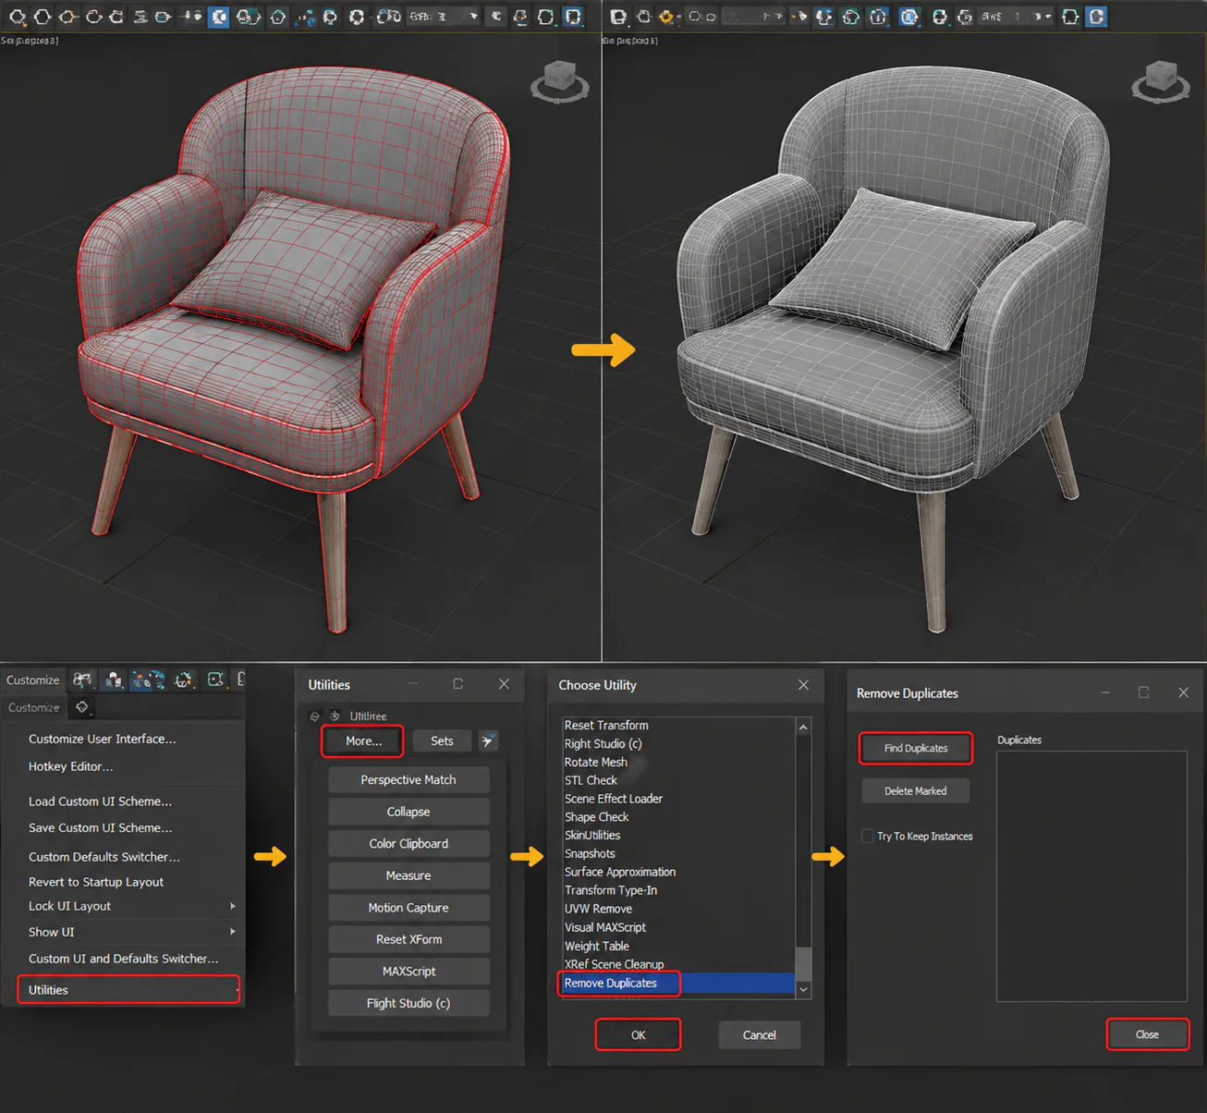Click the diamond icon beside dimmed Customize label
The height and width of the screenshot is (1113, 1207).
tap(82, 707)
